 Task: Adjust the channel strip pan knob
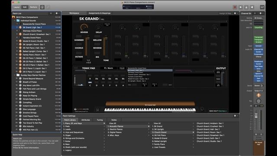click(258, 101)
